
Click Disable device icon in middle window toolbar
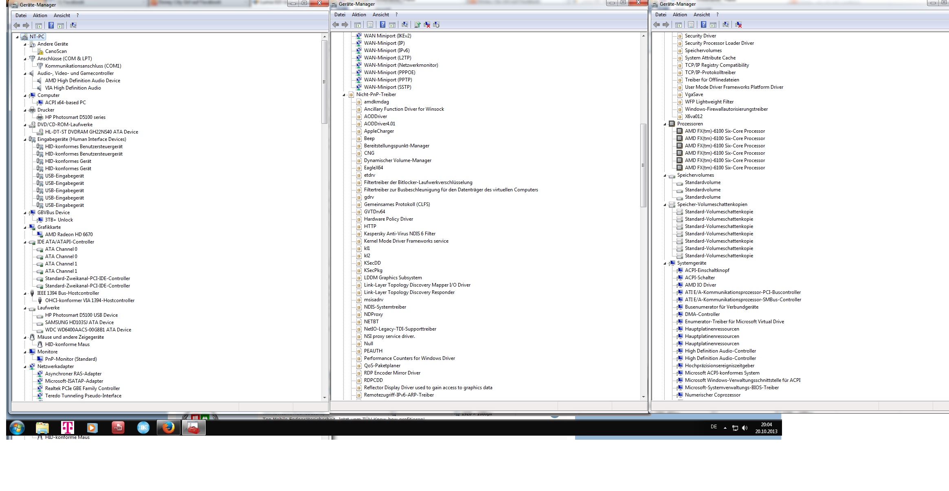(x=436, y=24)
